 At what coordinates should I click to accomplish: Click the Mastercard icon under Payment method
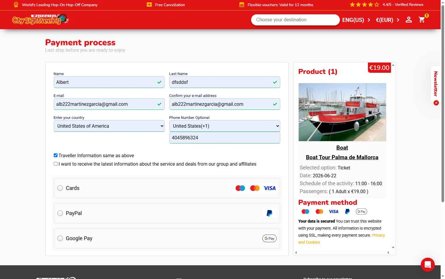(319, 212)
